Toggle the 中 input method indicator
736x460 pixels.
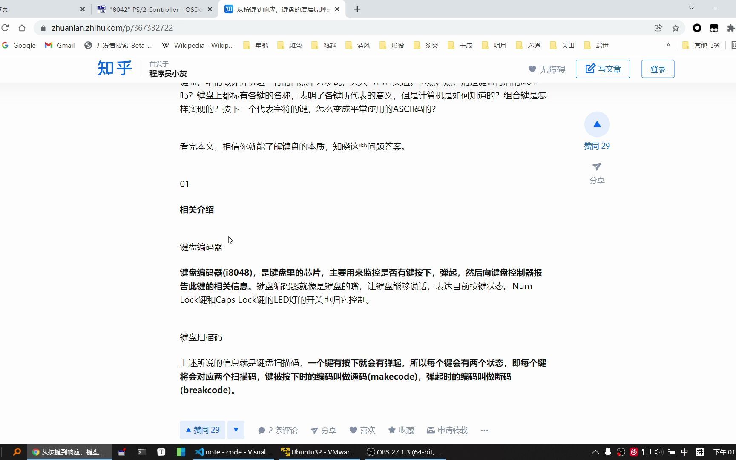click(x=684, y=452)
